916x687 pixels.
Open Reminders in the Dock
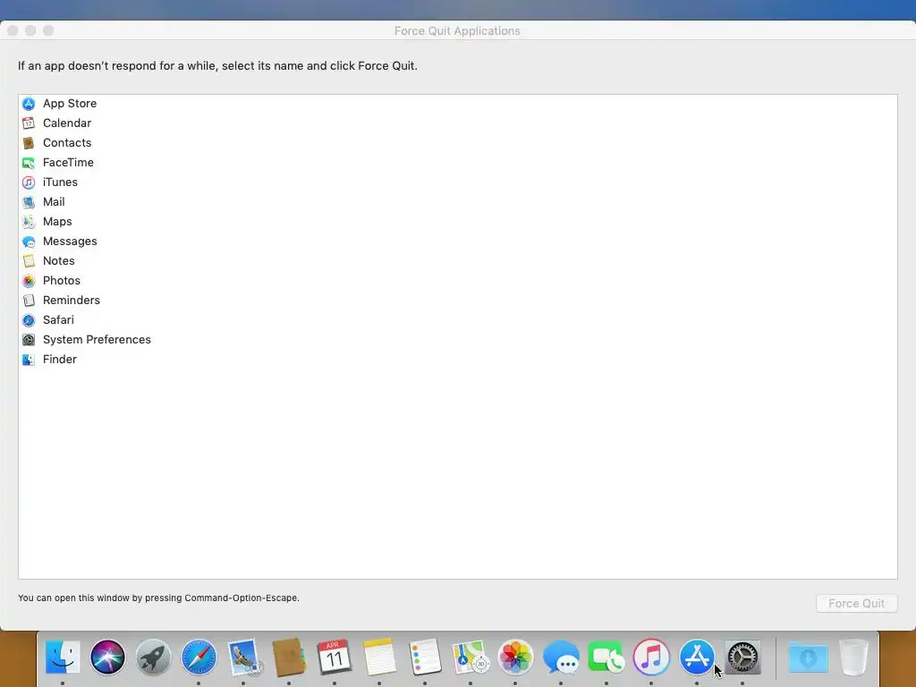425,657
